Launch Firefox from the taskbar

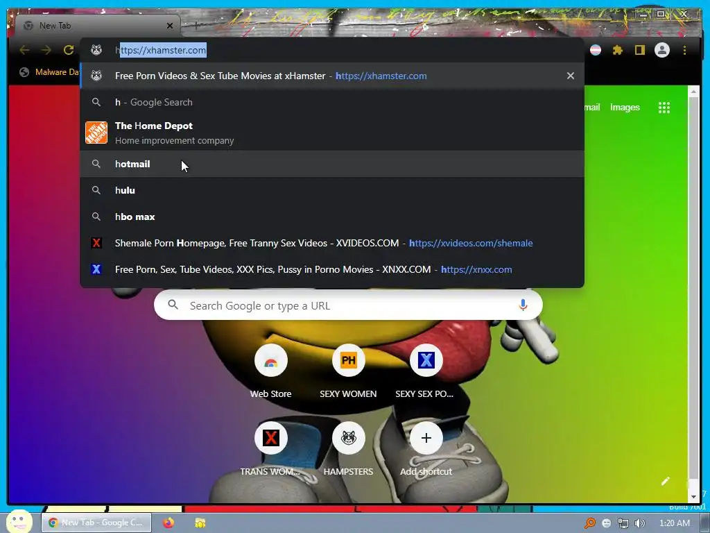pyautogui.click(x=168, y=523)
